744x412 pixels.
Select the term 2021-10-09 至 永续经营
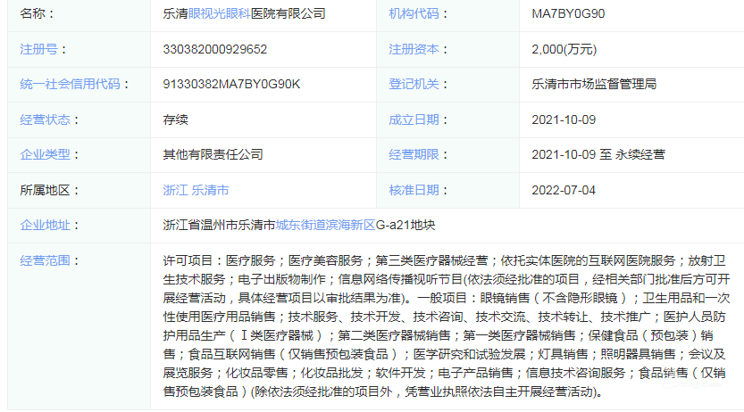pos(598,154)
